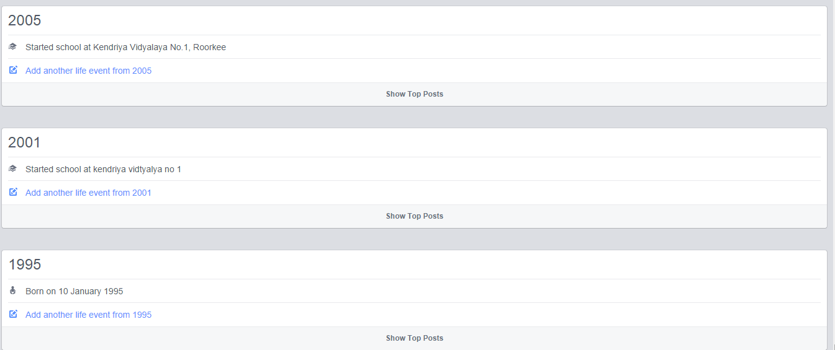Screen dimensions: 835x350
Task: Click the graduation cap icon in 2001 section
Action: pyautogui.click(x=12, y=168)
